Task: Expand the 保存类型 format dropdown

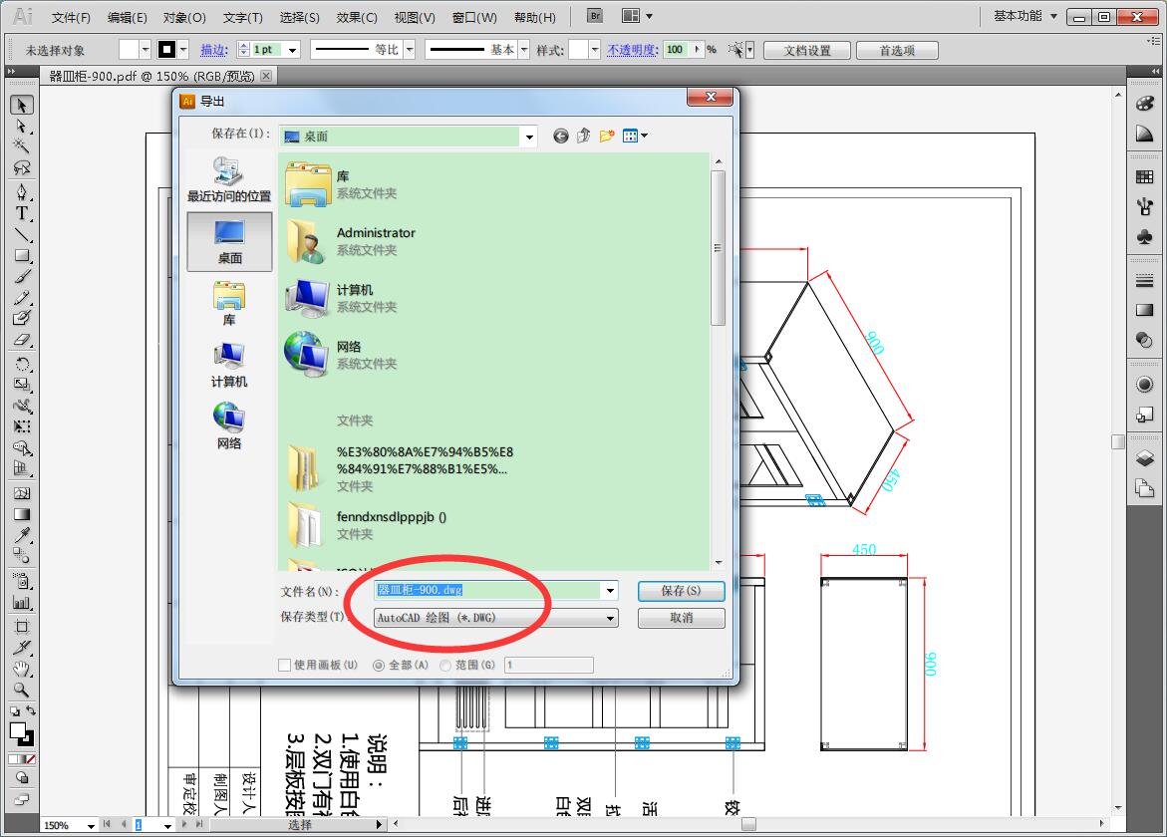Action: pos(610,618)
